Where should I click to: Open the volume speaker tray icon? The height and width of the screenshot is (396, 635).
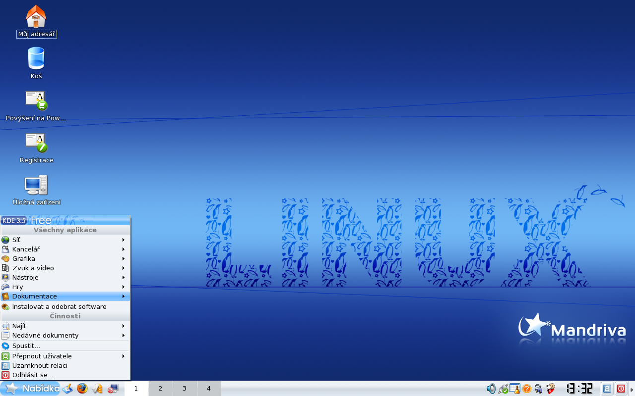click(x=491, y=389)
